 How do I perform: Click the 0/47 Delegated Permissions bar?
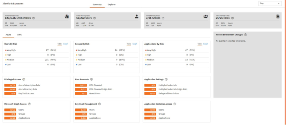pyautogui.click(x=150, y=93)
